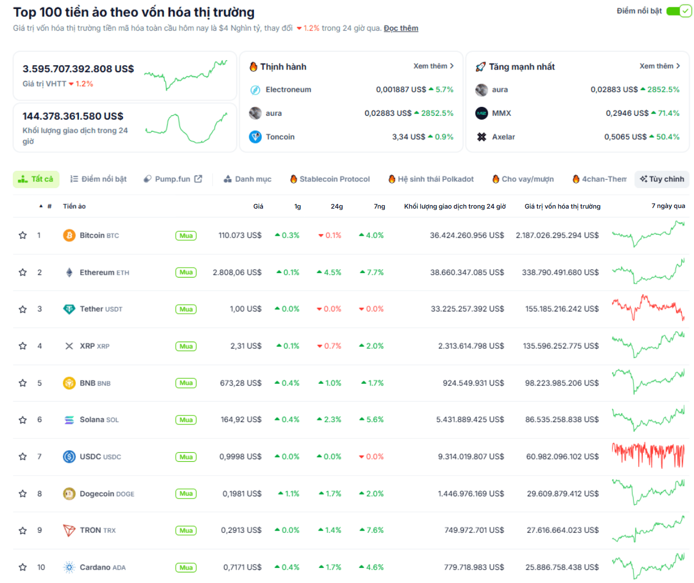Click the MMX coin icon

(x=482, y=113)
